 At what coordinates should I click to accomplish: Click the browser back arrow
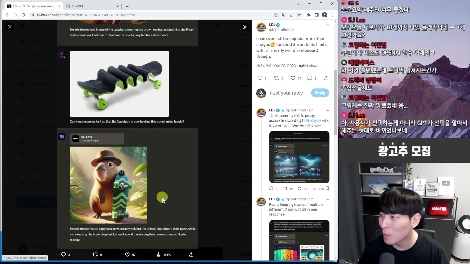8,15
